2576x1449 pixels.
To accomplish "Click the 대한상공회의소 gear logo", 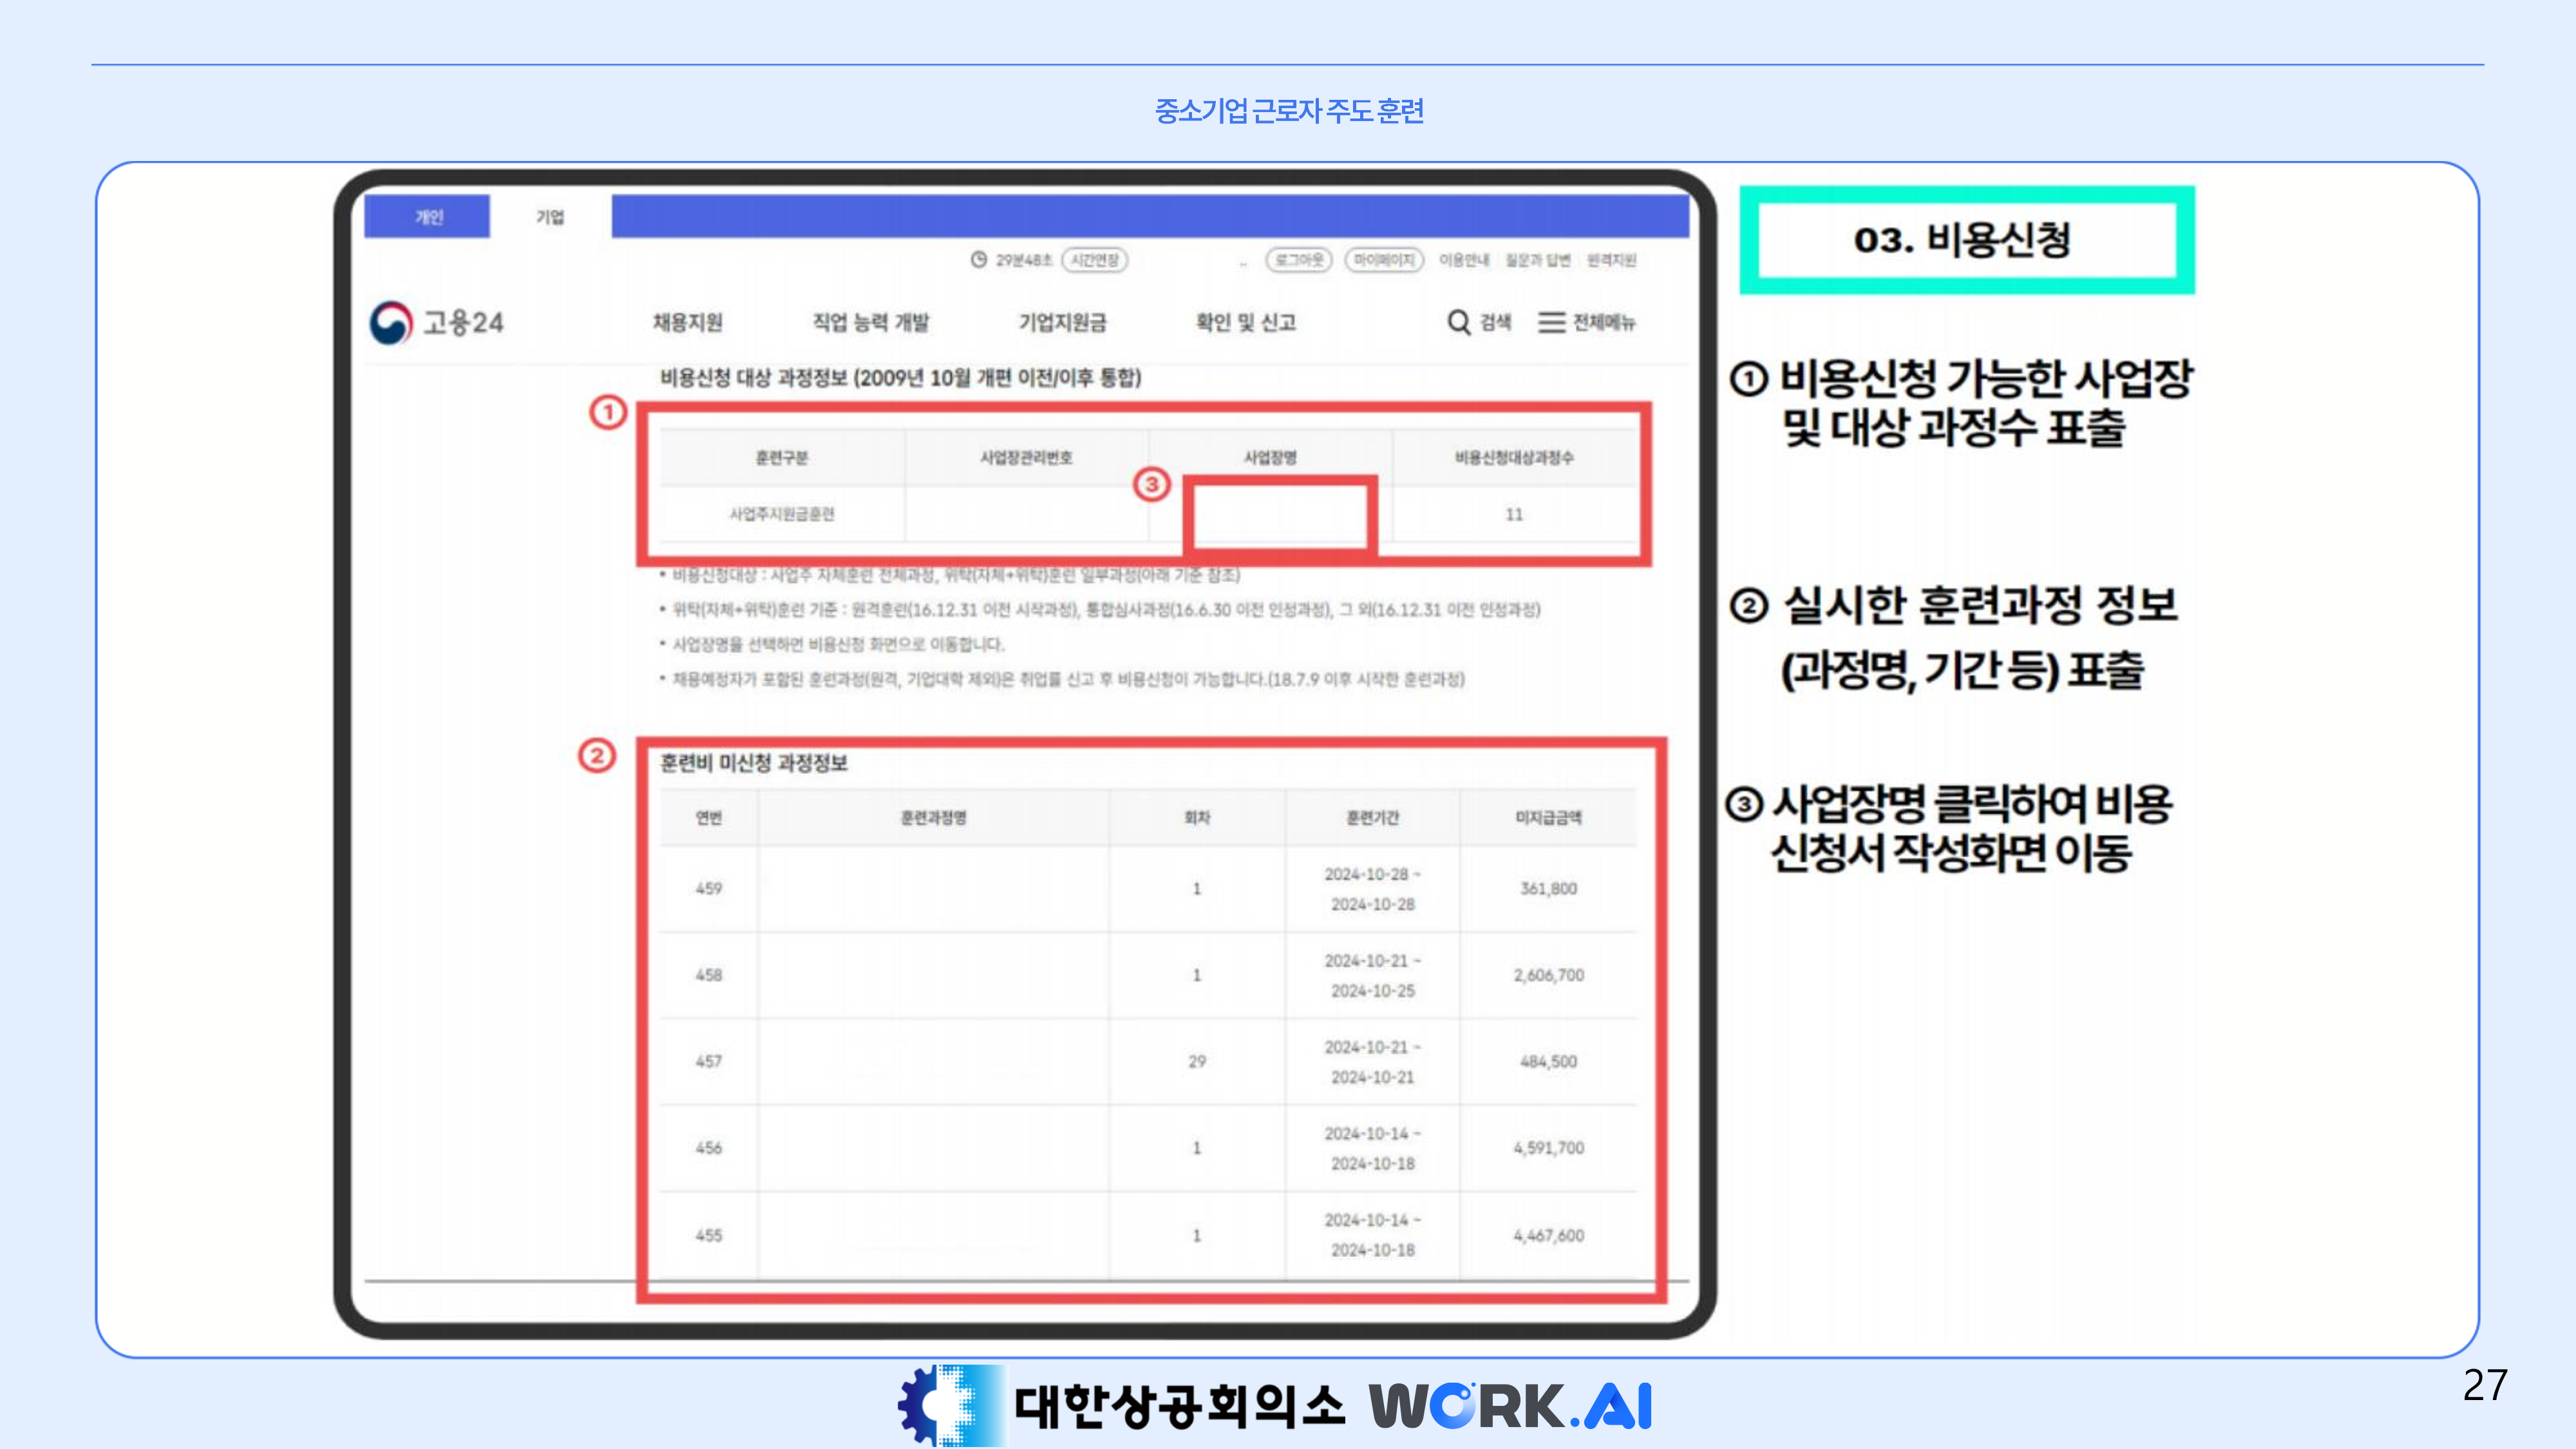I will pos(950,1405).
